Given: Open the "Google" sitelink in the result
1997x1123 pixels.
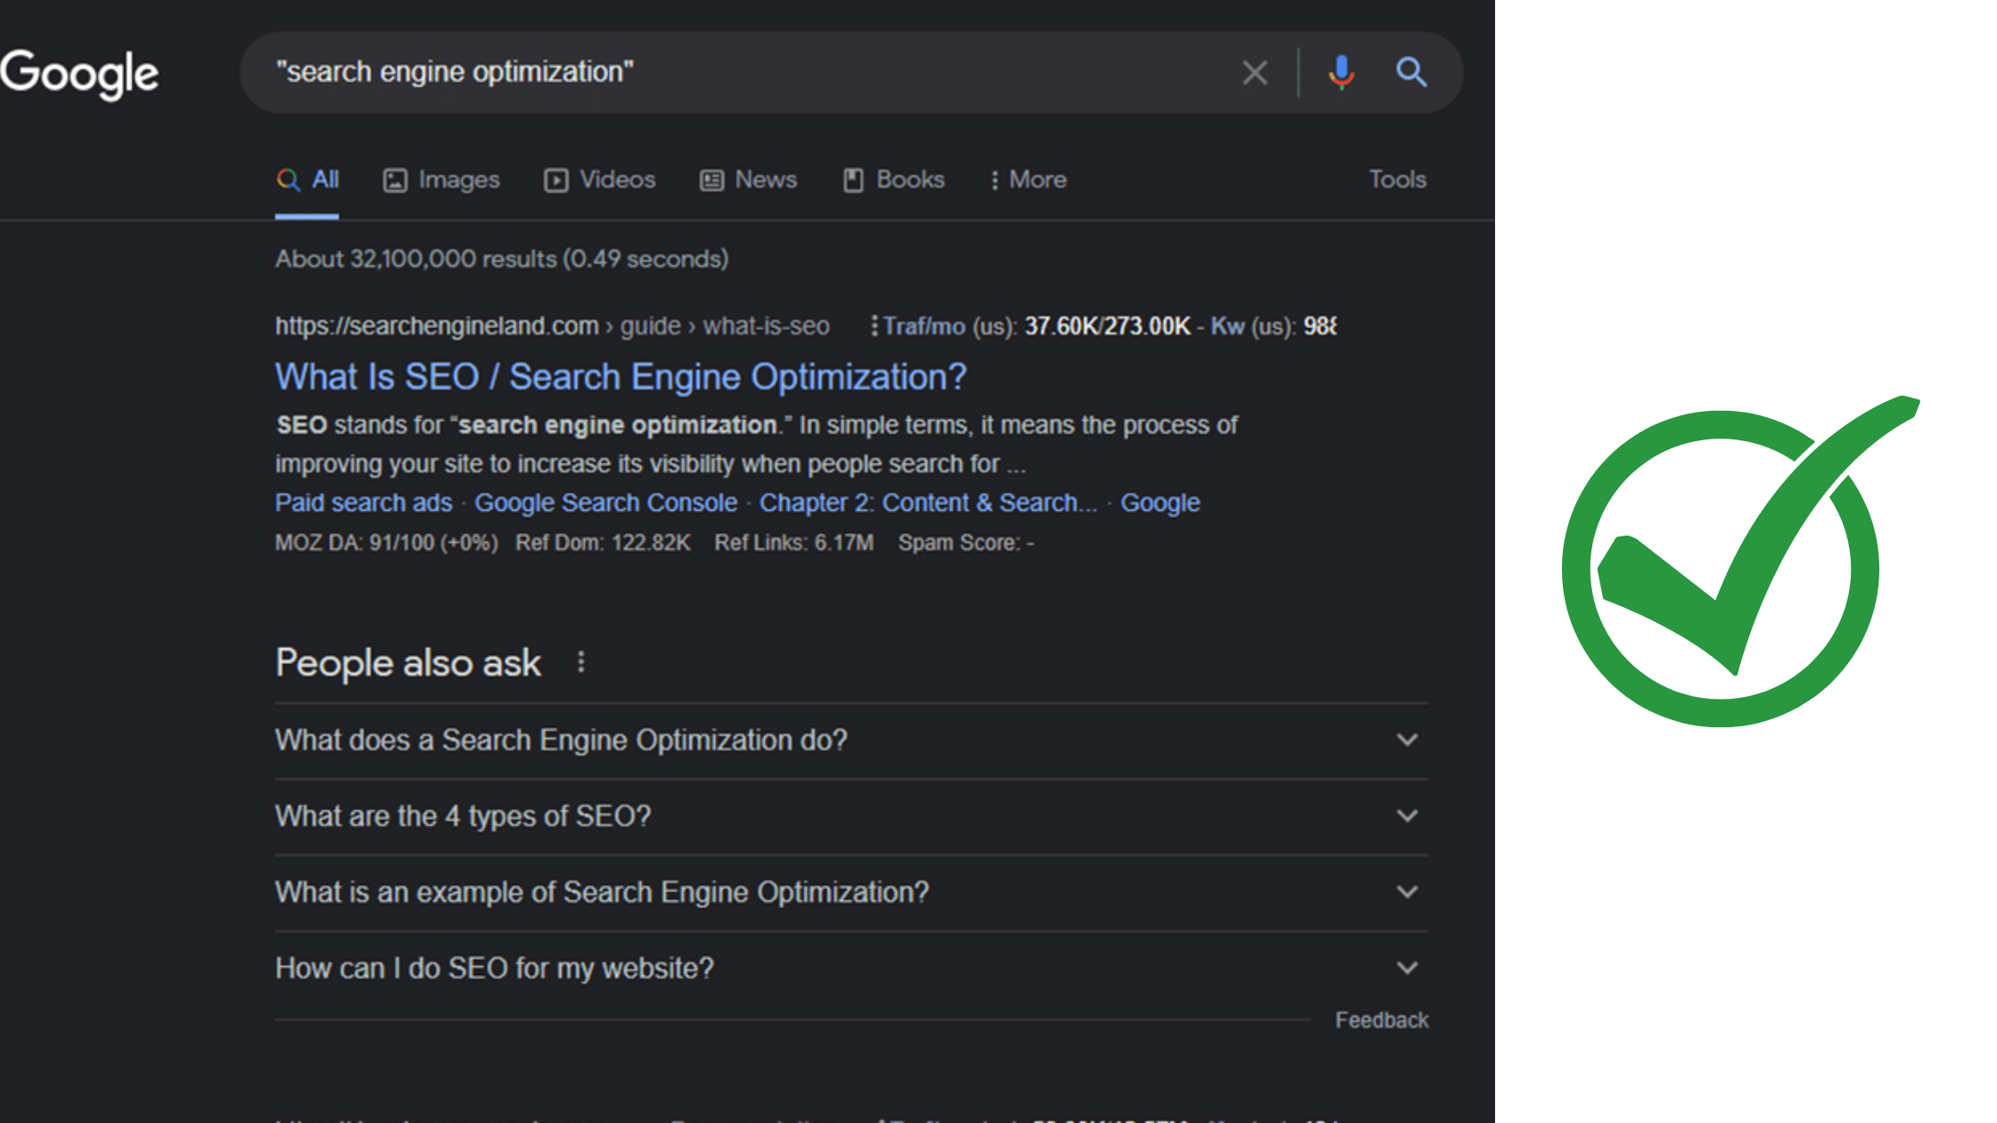Looking at the screenshot, I should (1160, 503).
